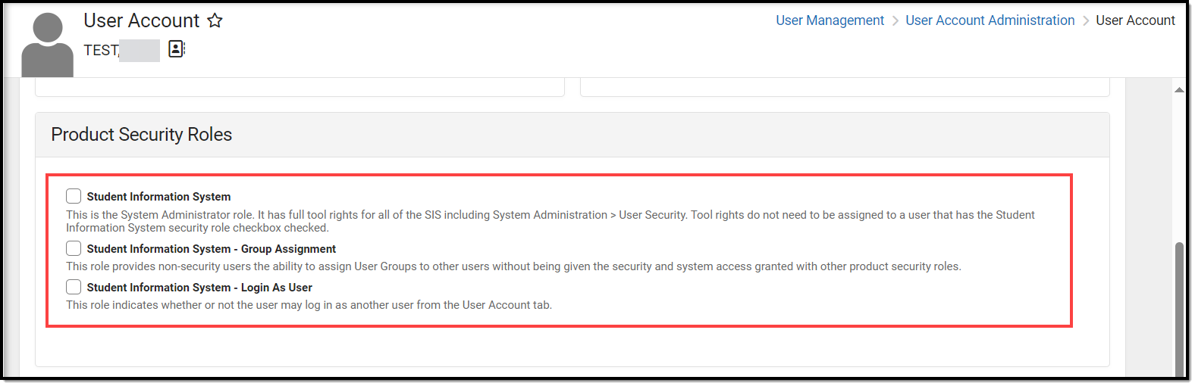This screenshot has height=386, width=1195.
Task: Click the scrollbar up arrow
Action: (1178, 90)
